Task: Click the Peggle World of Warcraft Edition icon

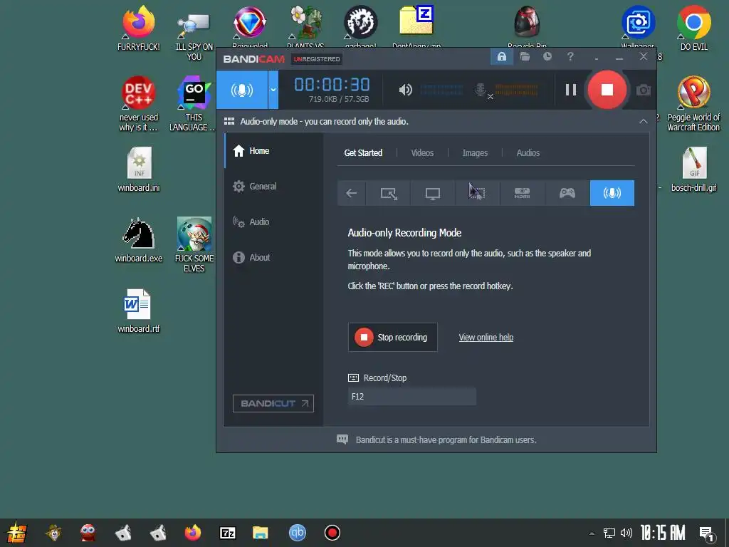Action: [x=693, y=103]
